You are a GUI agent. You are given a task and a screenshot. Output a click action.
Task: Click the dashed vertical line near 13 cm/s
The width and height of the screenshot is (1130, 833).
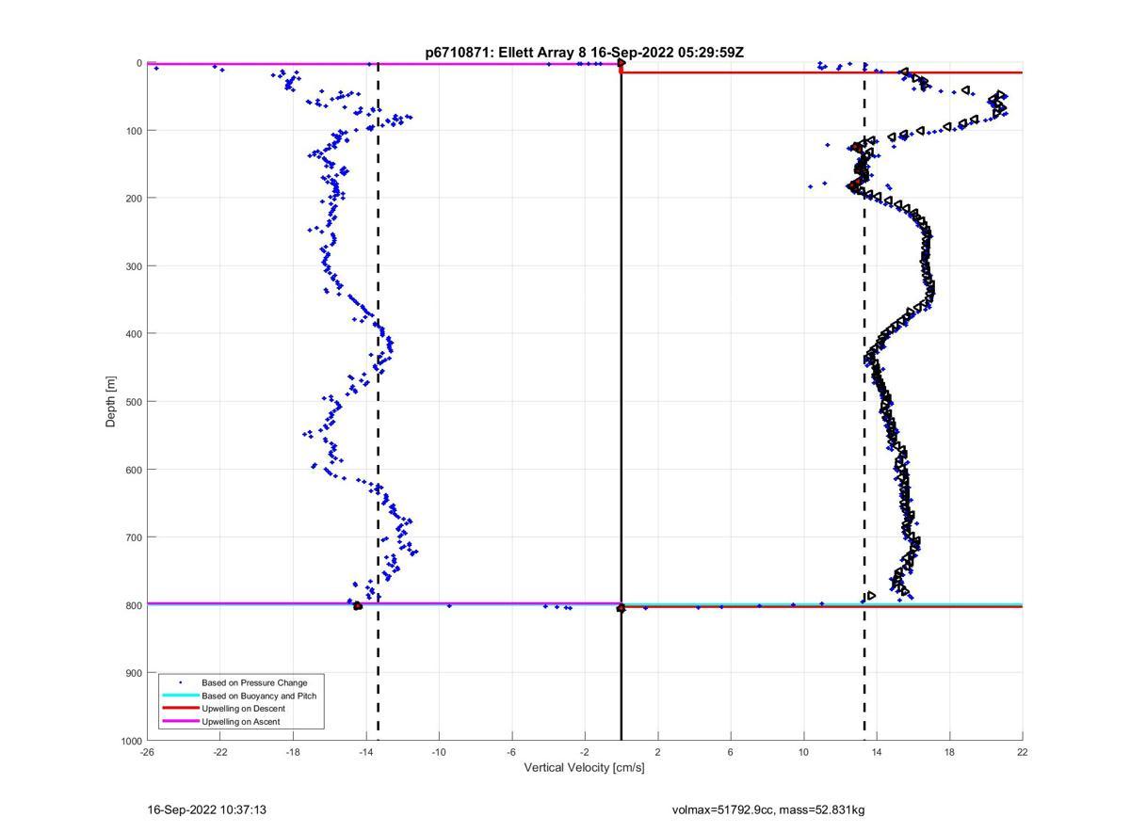coord(864,402)
